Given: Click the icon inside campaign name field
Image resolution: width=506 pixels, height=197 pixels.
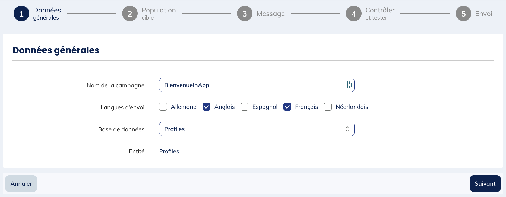Looking at the screenshot, I should click(349, 85).
